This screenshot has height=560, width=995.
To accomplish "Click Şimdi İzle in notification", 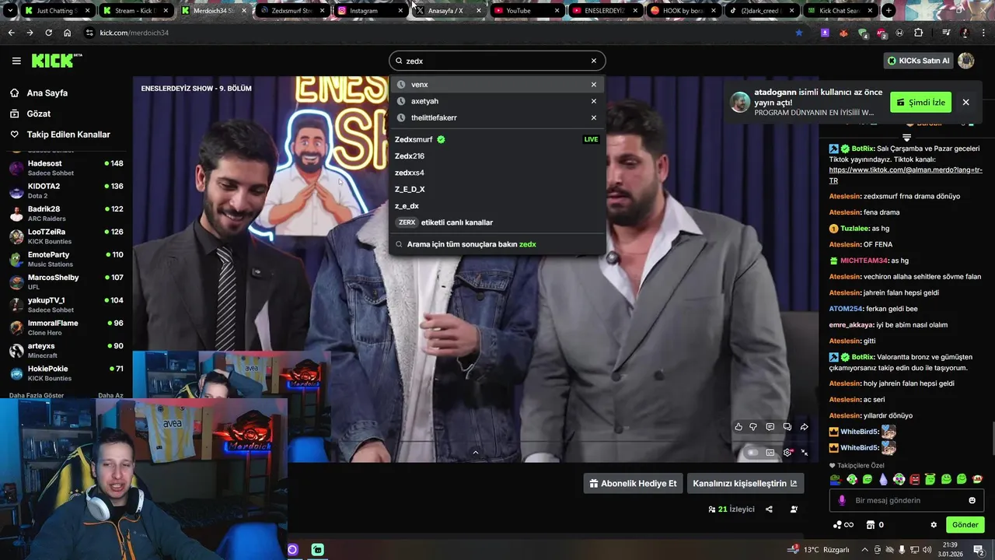I will point(921,103).
